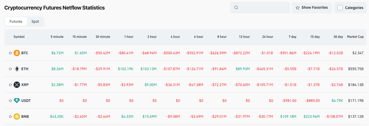369x126 pixels.
Task: Sort by the 2 hour column
Action: pos(152,37)
